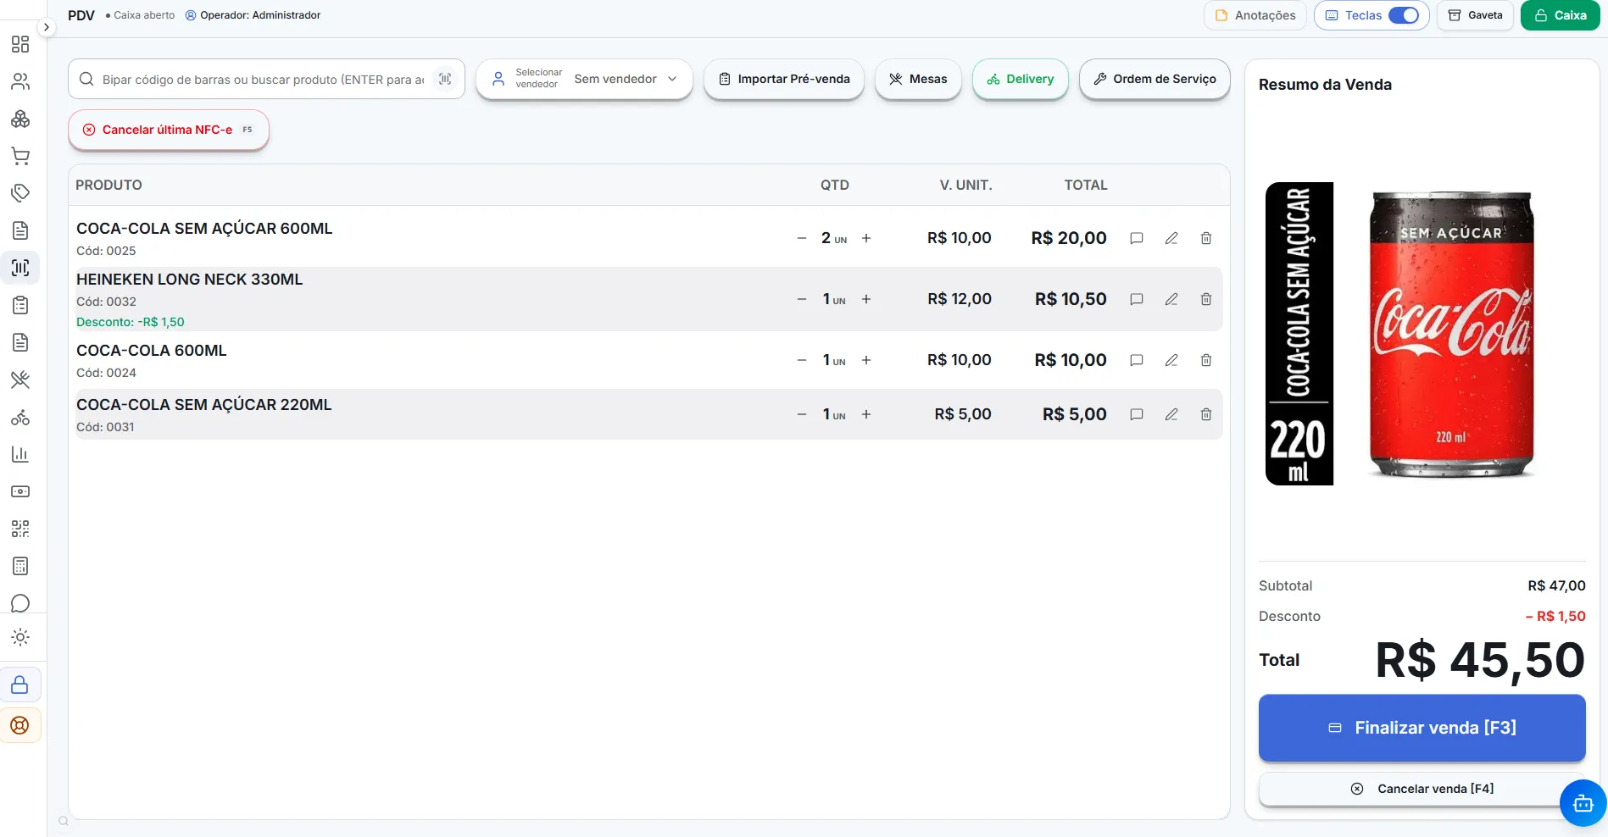
Task: Decrease quantity of COCA-COLA SEM AÇÚCAR 600ML
Action: point(802,238)
